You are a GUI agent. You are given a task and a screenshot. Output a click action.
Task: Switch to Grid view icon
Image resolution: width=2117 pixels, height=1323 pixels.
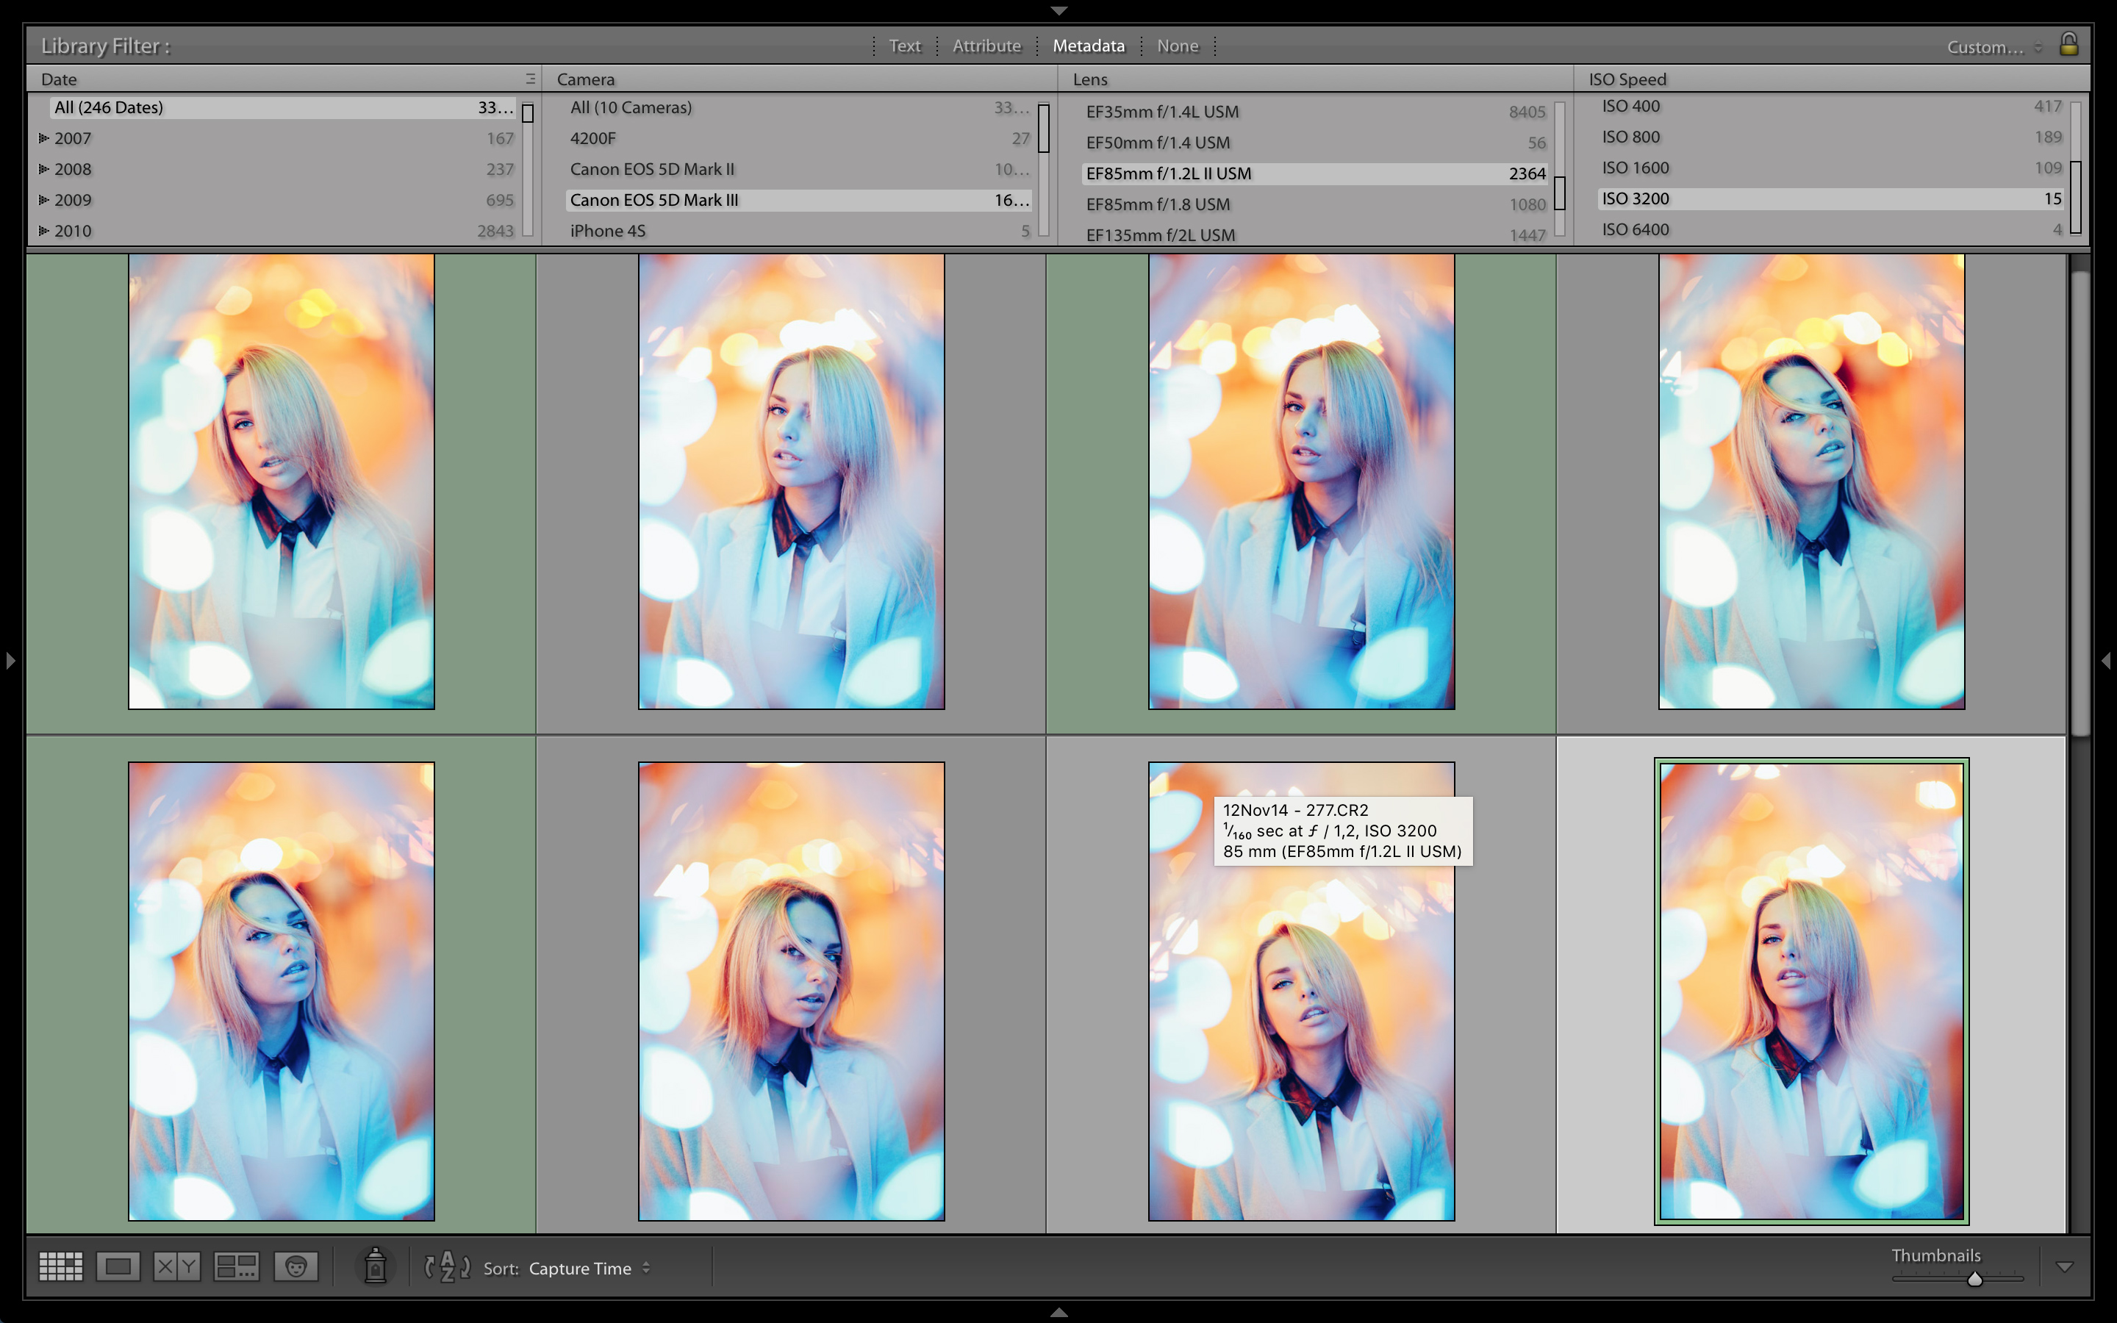point(60,1266)
